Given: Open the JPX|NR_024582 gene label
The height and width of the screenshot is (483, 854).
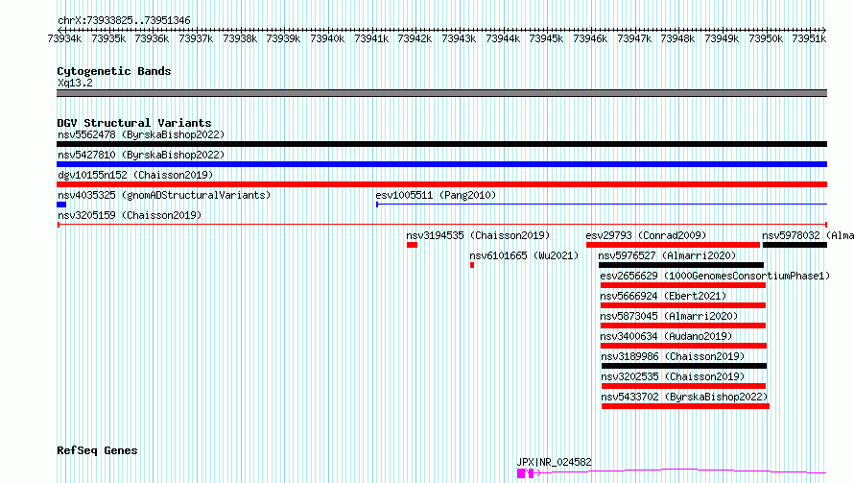Looking at the screenshot, I should point(554,462).
